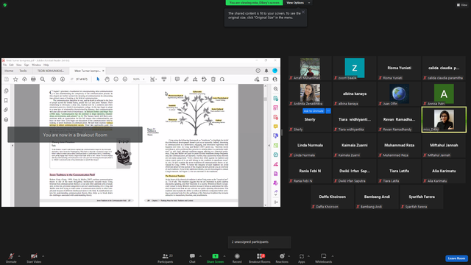Open the Zoom Apps panel
The image size is (471, 265).
tap(302, 258)
